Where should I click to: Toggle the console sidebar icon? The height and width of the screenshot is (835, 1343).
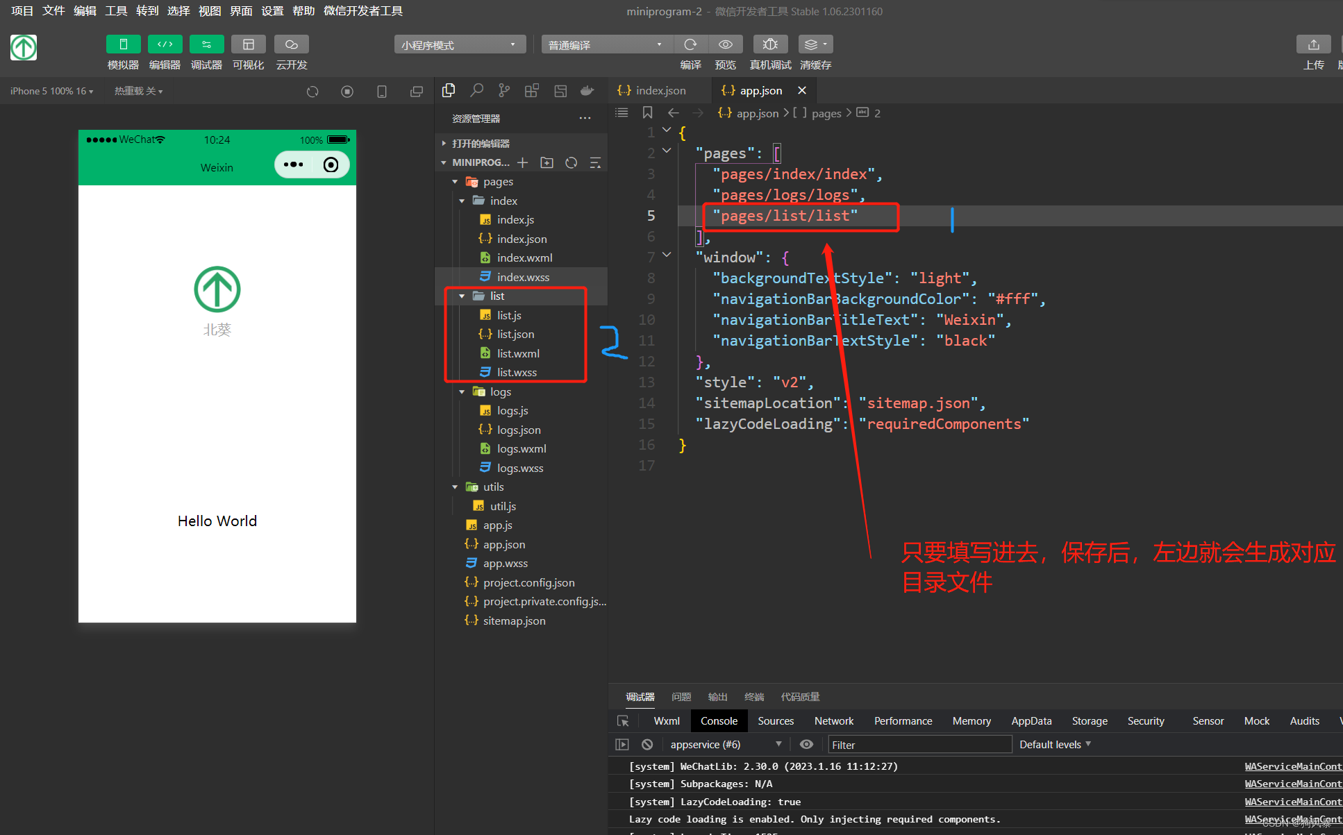[x=622, y=744]
